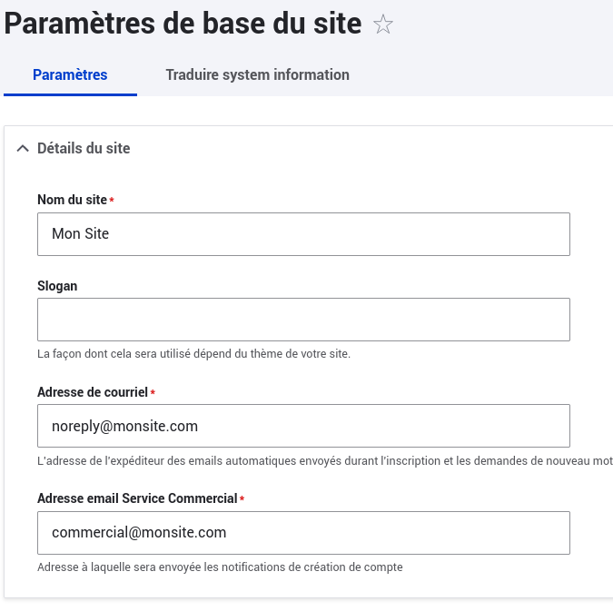Click the required asterisk after Adresse de courriel
613x611 pixels.
click(153, 393)
